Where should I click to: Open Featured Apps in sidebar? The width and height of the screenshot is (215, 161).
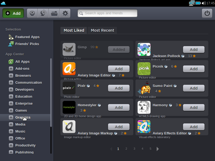tap(27, 37)
